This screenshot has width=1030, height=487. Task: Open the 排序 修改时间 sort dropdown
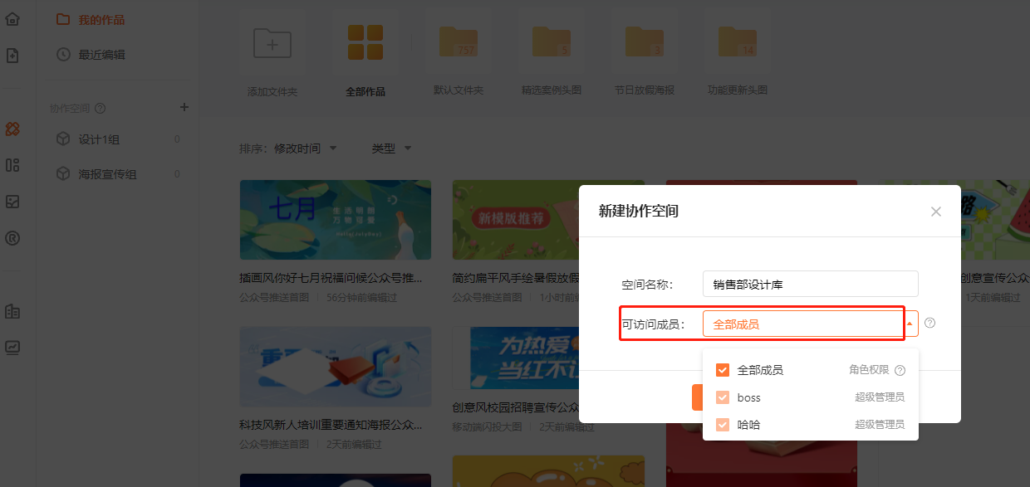point(288,149)
